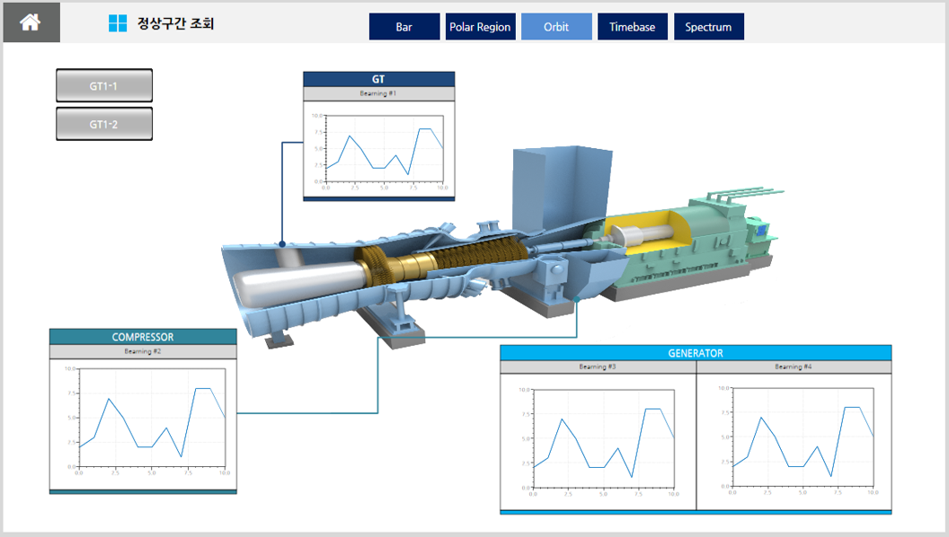Screen dimensions: 949x537
Task: Click the Bearing #2 label in Compressor panel
Action: (143, 351)
